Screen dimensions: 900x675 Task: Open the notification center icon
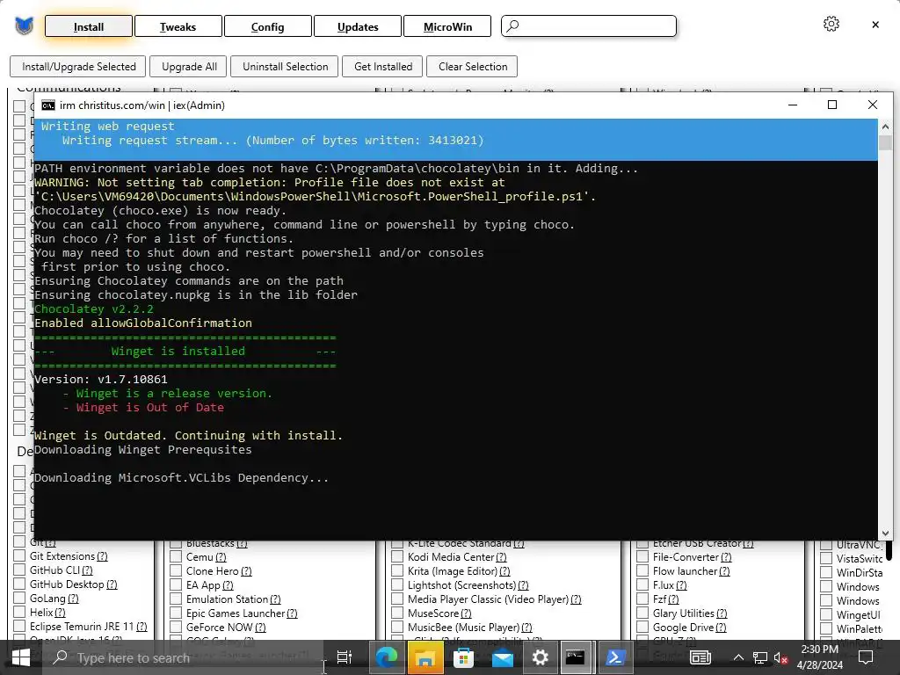pyautogui.click(x=866, y=657)
